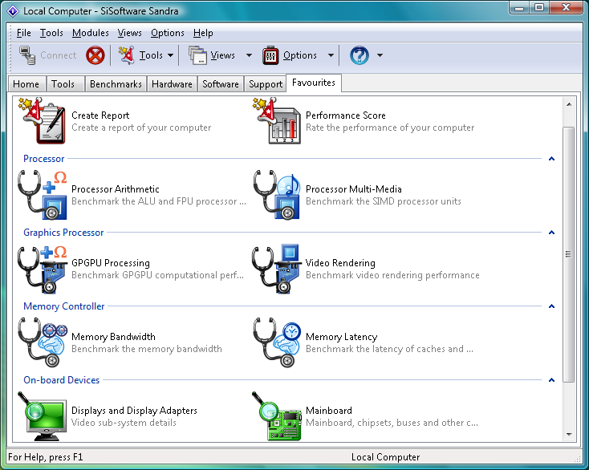The height and width of the screenshot is (470, 589).
Task: Open the Tools toolbar dropdown arrow
Action: [171, 55]
